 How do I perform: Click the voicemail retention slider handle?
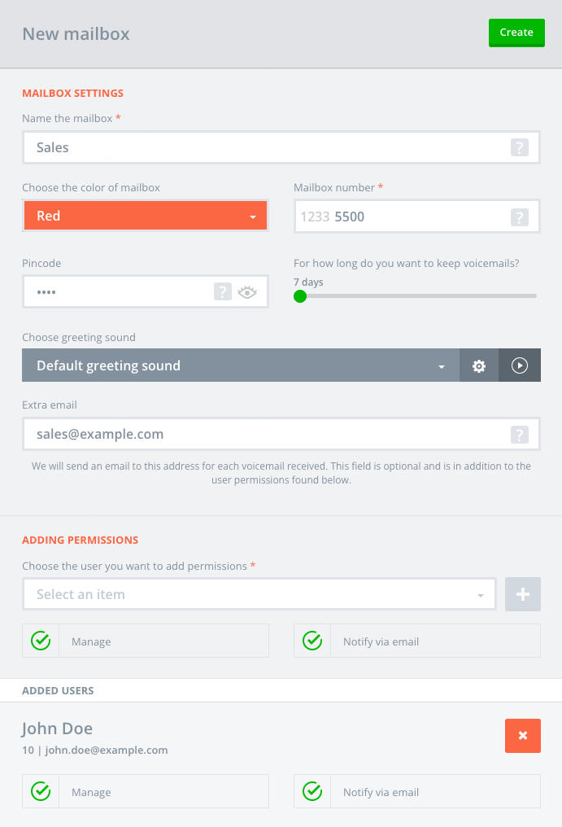(300, 295)
